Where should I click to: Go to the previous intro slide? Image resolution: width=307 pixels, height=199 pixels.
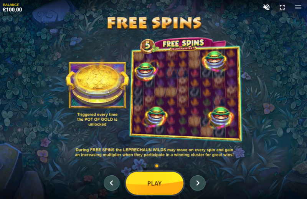click(x=112, y=183)
